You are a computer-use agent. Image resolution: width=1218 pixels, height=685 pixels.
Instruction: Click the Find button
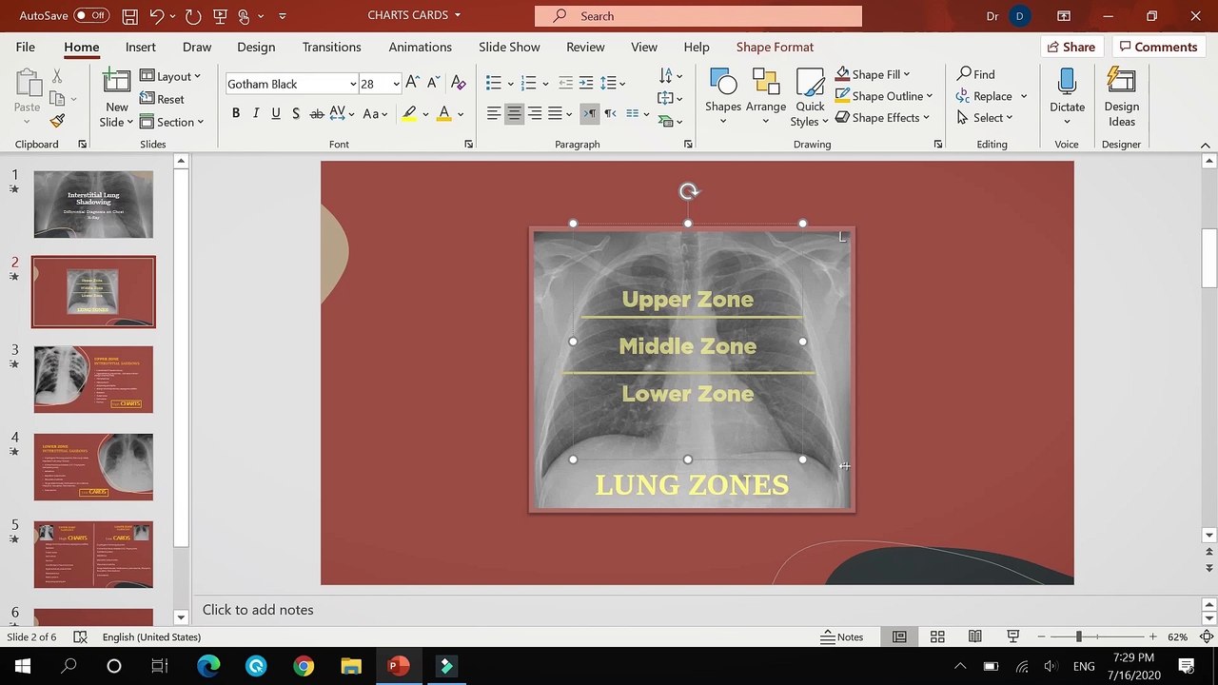click(976, 74)
